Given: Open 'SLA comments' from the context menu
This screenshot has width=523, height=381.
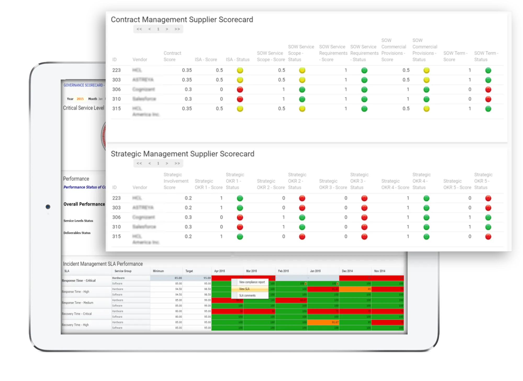Looking at the screenshot, I should tap(247, 295).
